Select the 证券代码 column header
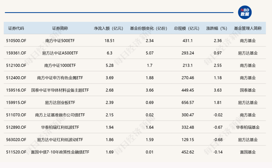This screenshot has width=272, height=168. point(16,28)
